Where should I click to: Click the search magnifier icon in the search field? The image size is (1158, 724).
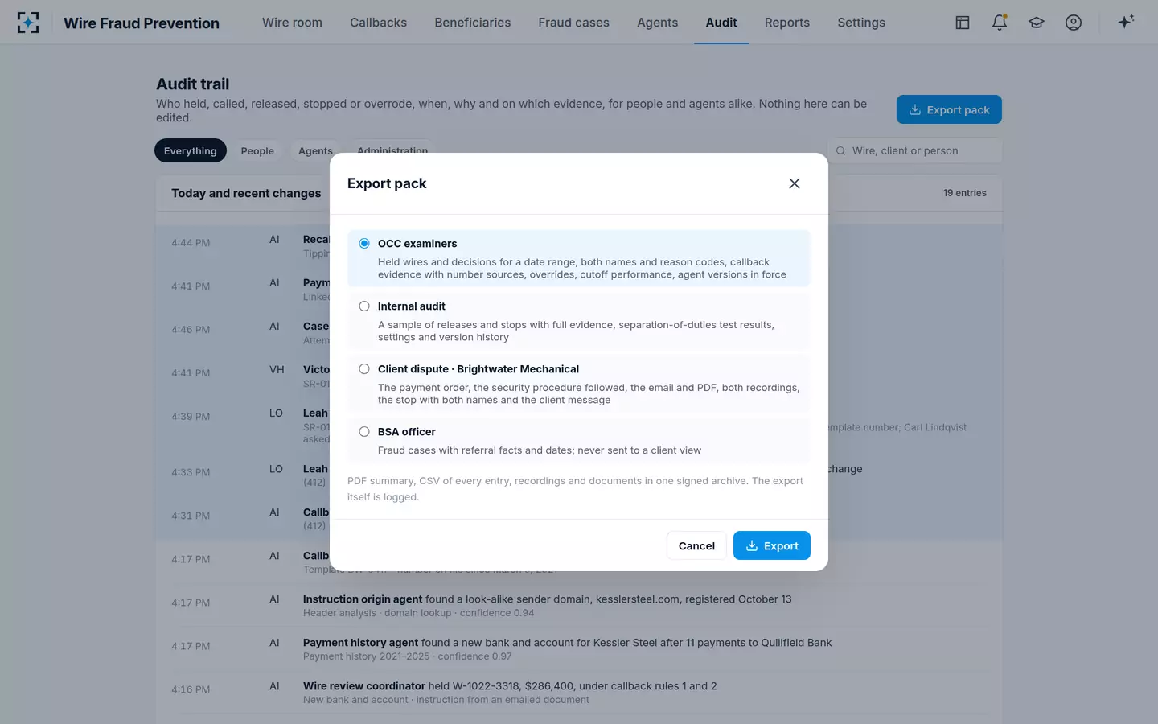coord(840,150)
